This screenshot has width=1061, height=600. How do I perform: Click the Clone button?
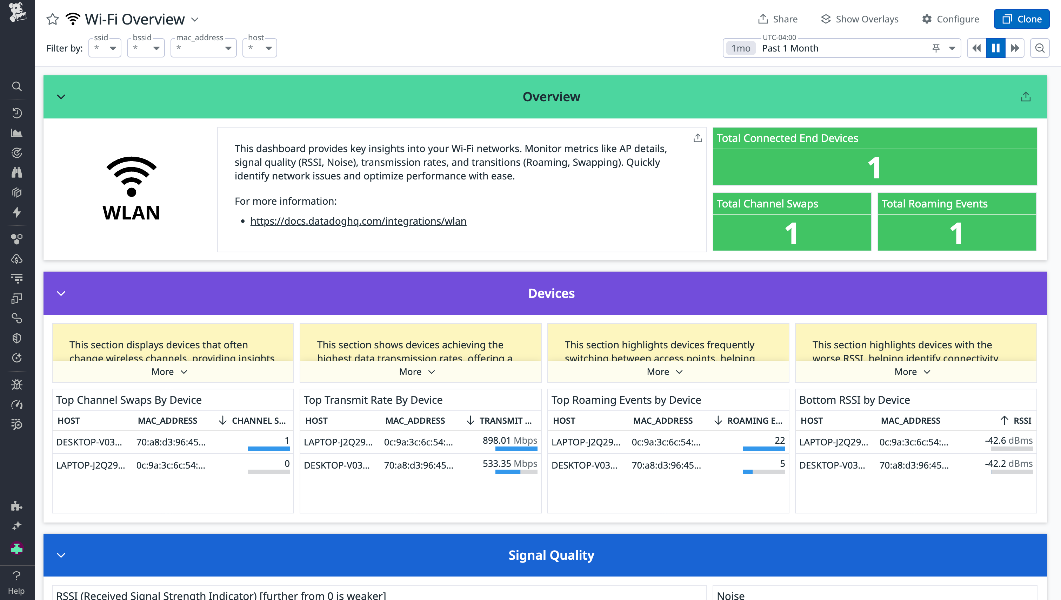click(1021, 19)
